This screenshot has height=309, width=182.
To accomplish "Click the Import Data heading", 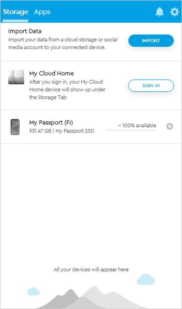I will click(x=25, y=31).
